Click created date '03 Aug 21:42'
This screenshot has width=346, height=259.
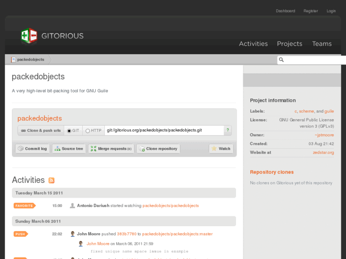(x=321, y=144)
